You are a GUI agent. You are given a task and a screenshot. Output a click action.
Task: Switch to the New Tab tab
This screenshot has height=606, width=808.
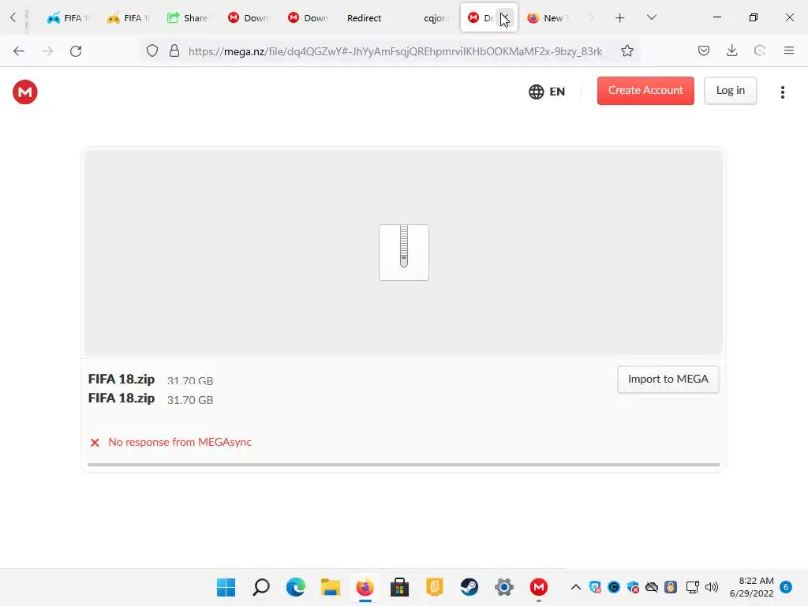tap(548, 18)
